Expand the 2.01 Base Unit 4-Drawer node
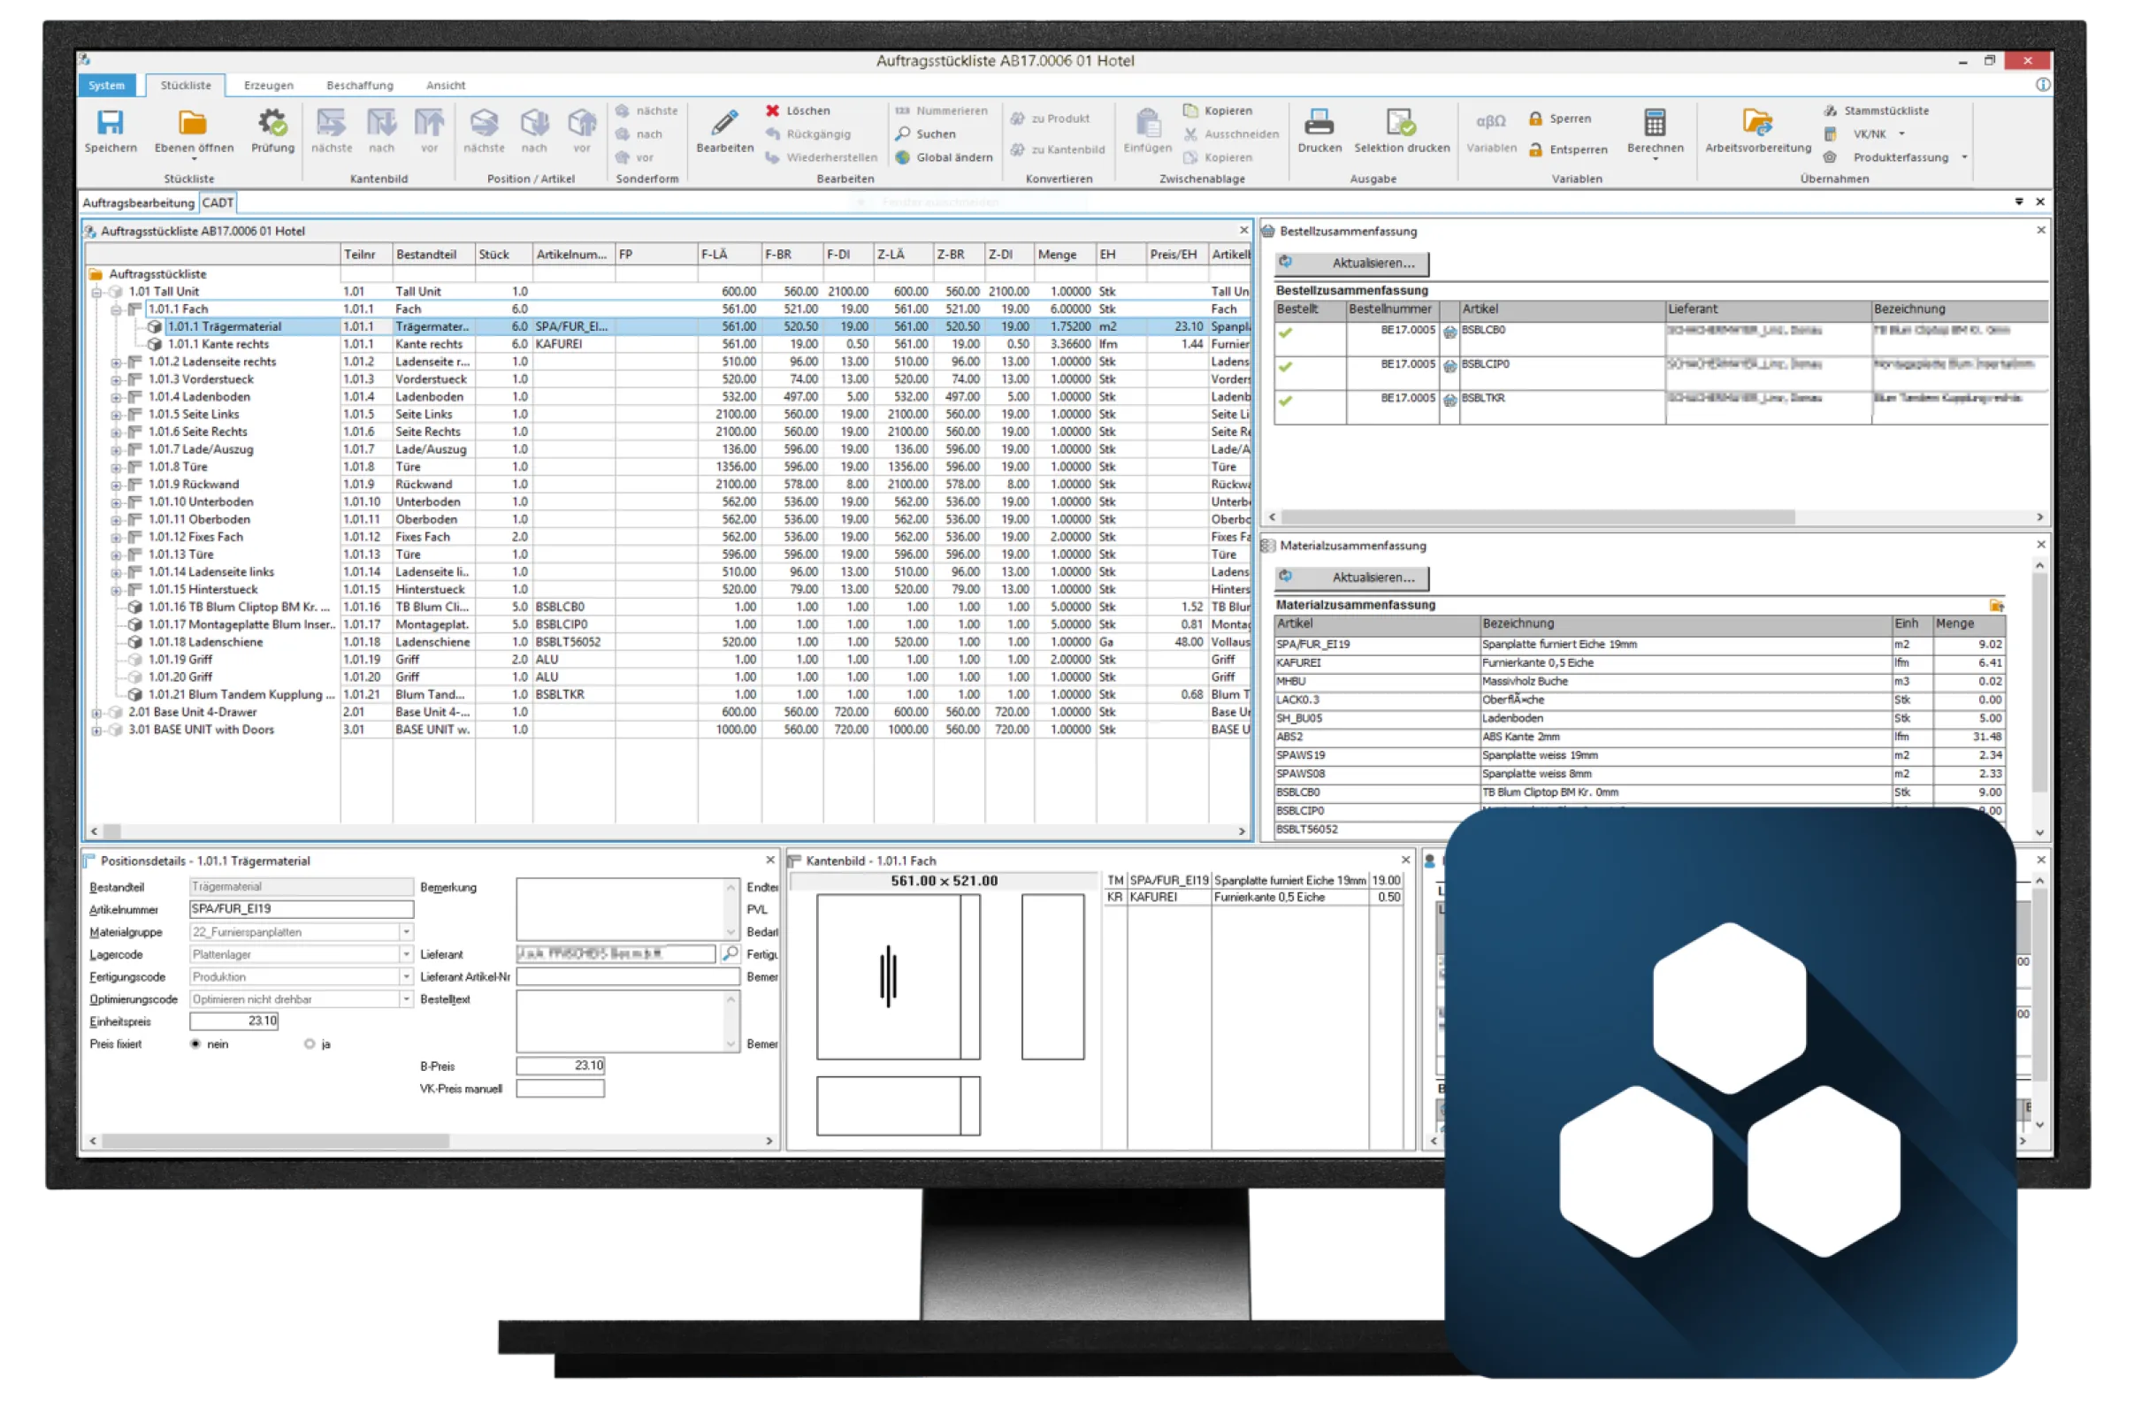The image size is (2134, 1415). (x=96, y=713)
